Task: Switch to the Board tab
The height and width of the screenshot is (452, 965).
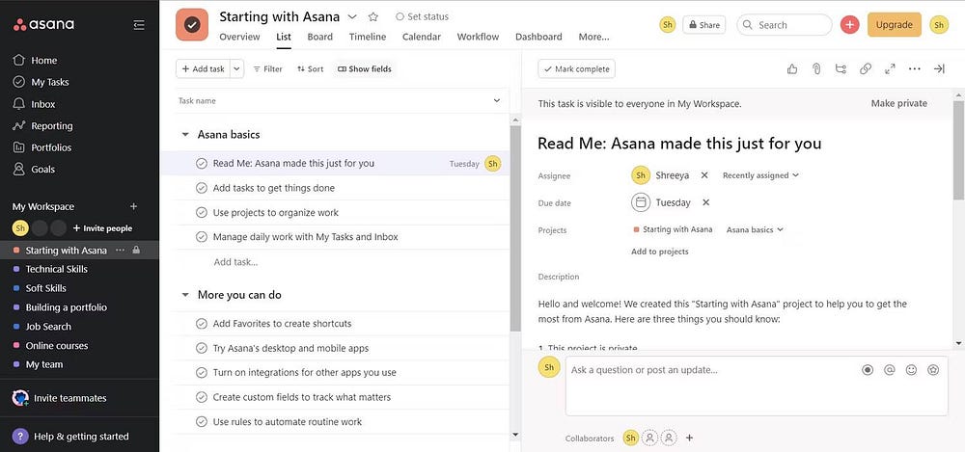Action: [x=320, y=37]
